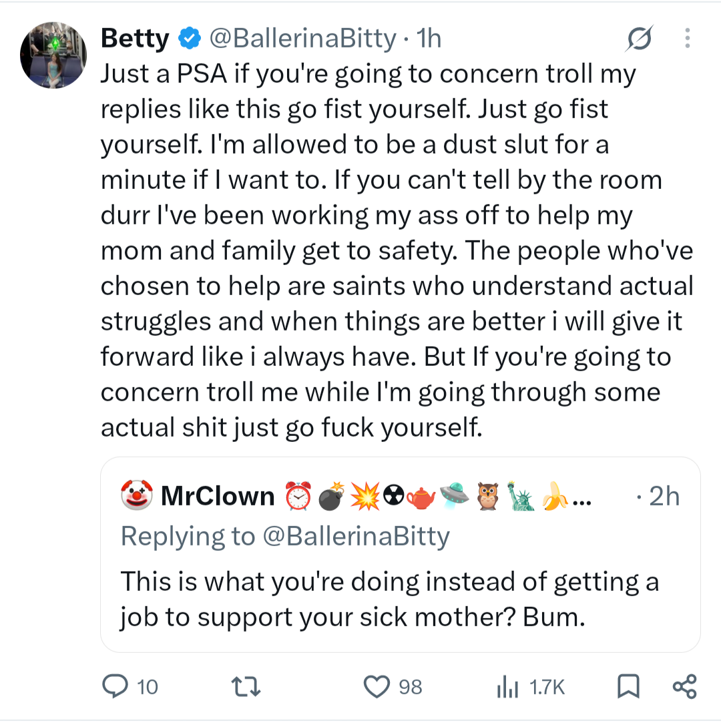721x725 pixels.
Task: Open quoted tweet text about sick mother
Action: (x=389, y=599)
